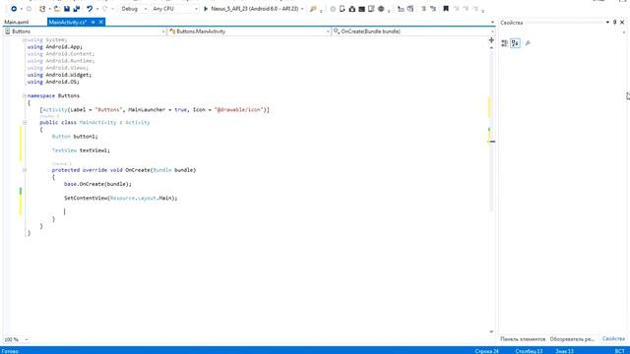
Task: Toggle pin on MainActivity.cs tab
Action: pos(94,22)
